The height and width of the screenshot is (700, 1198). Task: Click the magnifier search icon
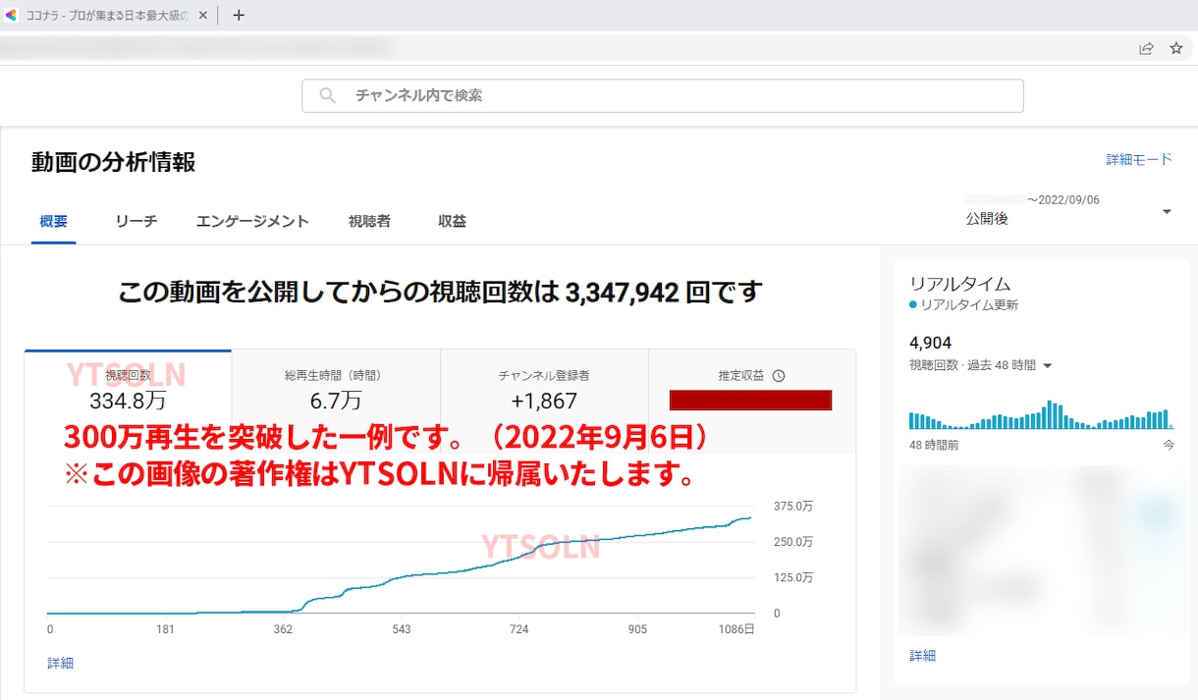pos(328,95)
